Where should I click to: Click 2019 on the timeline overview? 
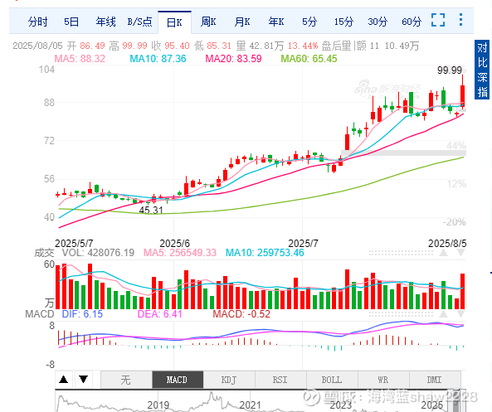click(x=158, y=405)
